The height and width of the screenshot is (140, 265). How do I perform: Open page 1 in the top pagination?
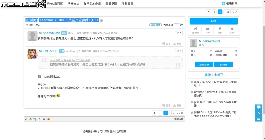(214, 12)
